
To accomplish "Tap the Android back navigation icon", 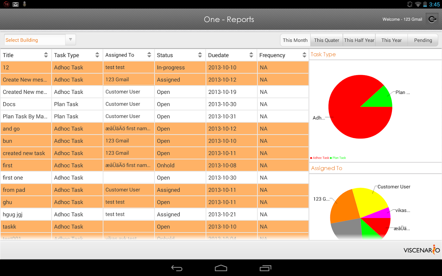I will pos(177,268).
